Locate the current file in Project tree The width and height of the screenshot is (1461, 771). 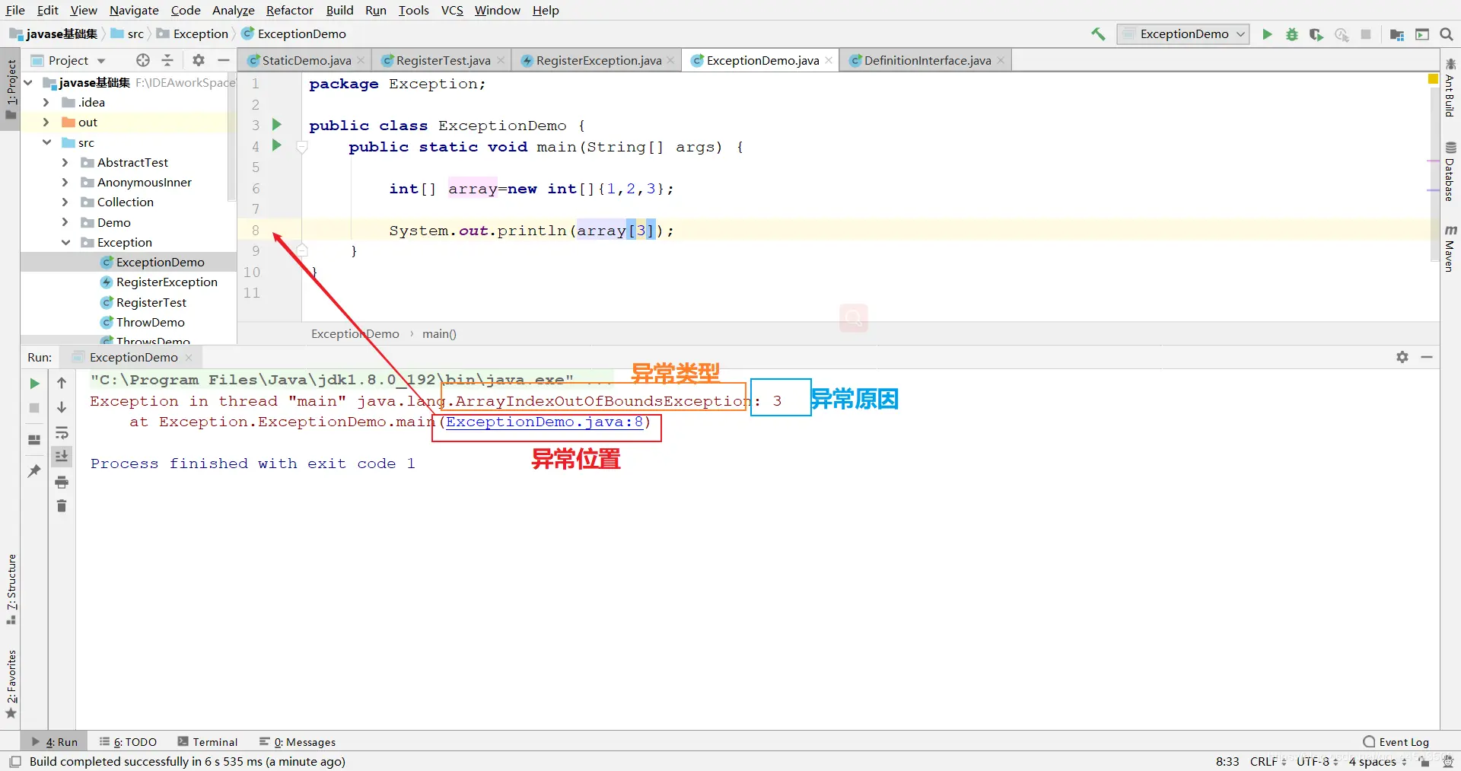pyautogui.click(x=142, y=60)
